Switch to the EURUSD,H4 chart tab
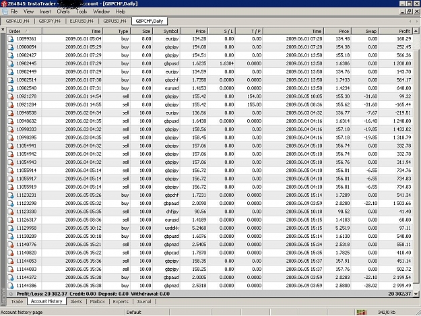Image resolution: width=421 pixels, height=316 pixels. click(x=82, y=21)
